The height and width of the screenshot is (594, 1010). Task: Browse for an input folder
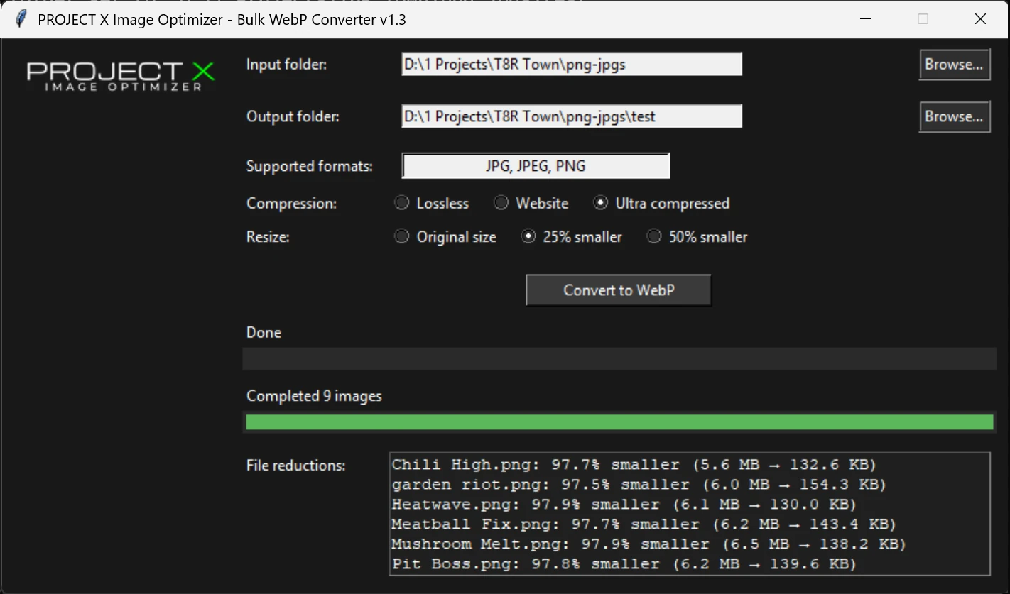(954, 64)
